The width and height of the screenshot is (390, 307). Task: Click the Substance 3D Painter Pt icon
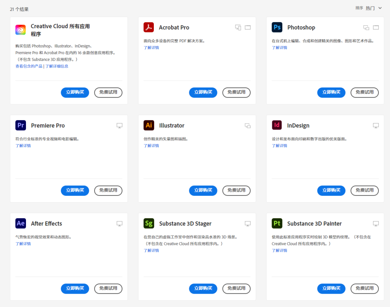(x=277, y=223)
